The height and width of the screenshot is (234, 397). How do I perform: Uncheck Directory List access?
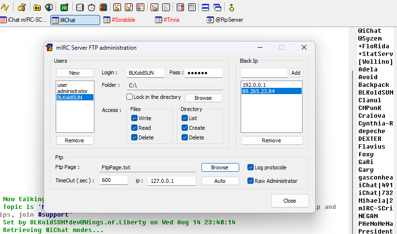click(x=184, y=118)
